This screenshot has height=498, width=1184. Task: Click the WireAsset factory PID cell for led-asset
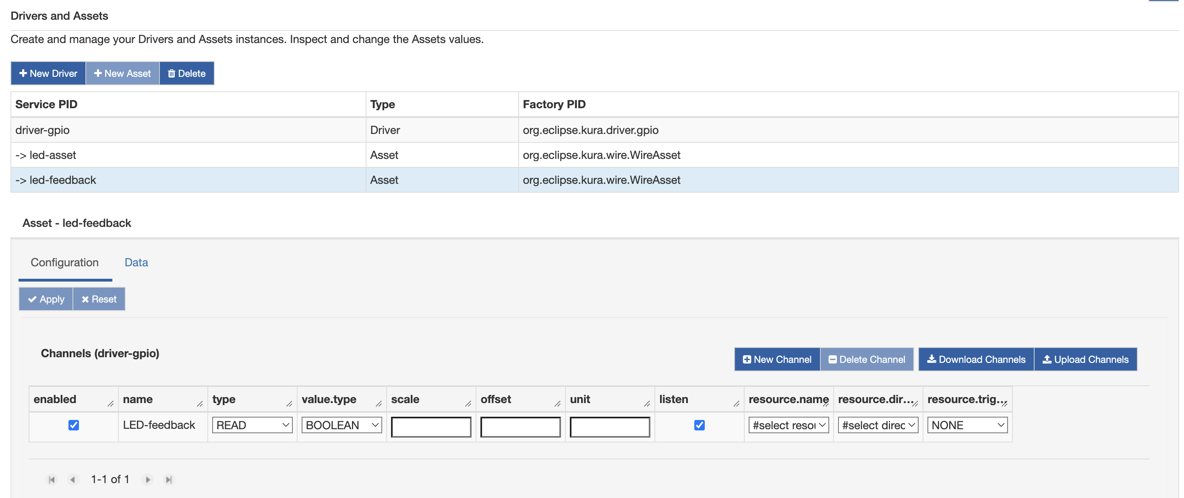849,155
